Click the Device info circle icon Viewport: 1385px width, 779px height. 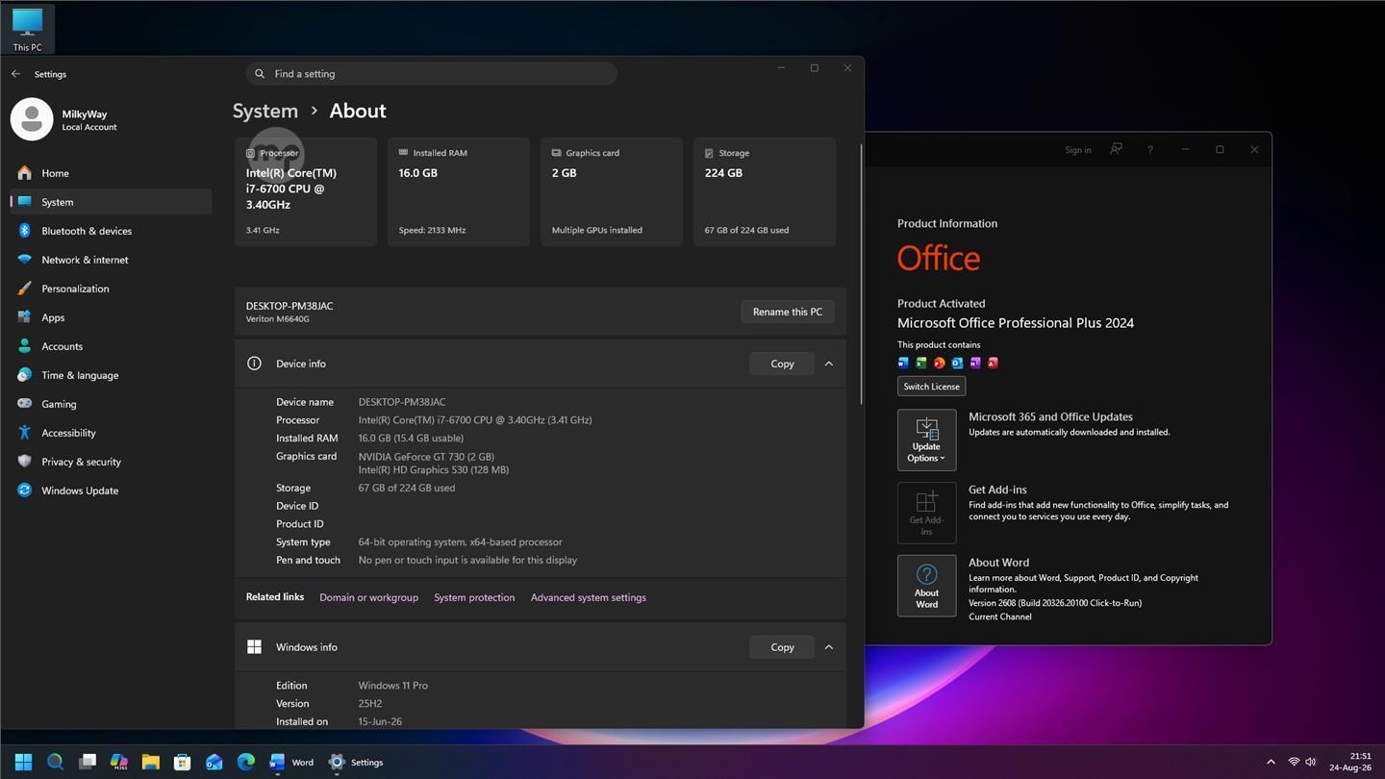click(254, 364)
